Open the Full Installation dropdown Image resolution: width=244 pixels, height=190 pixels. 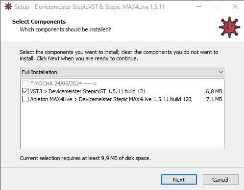122,72
